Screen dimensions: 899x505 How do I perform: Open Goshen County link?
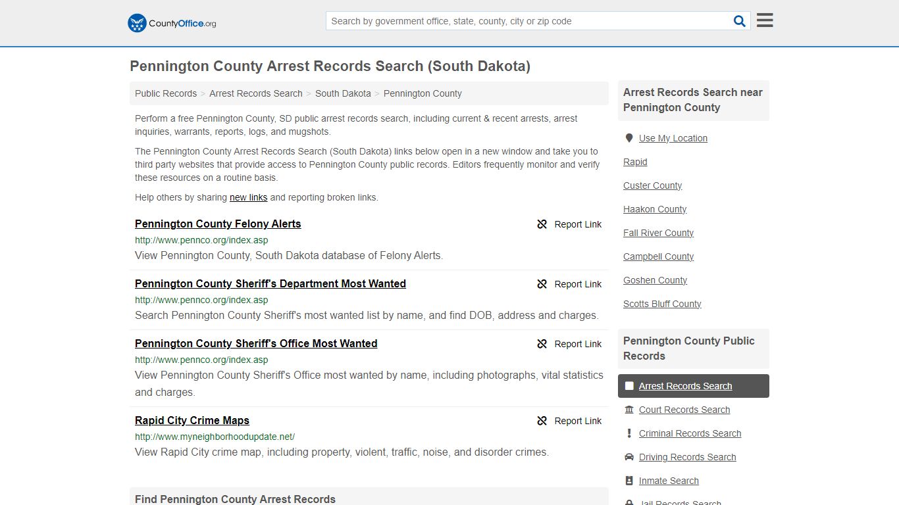point(655,280)
